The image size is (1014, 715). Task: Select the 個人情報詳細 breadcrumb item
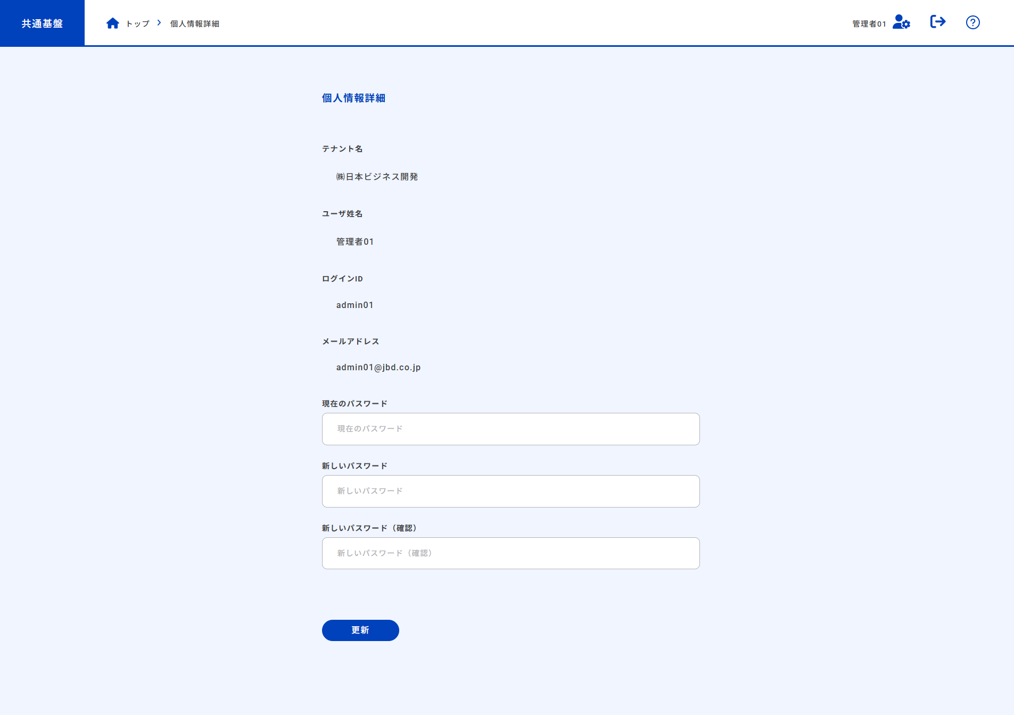(194, 23)
